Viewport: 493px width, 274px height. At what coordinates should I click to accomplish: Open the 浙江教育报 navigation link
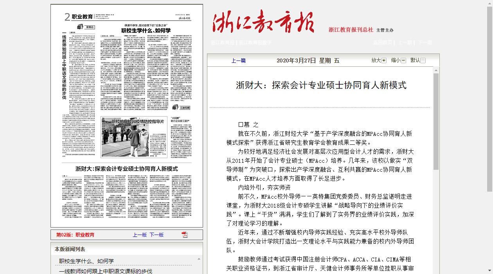pyautogui.click(x=222, y=43)
